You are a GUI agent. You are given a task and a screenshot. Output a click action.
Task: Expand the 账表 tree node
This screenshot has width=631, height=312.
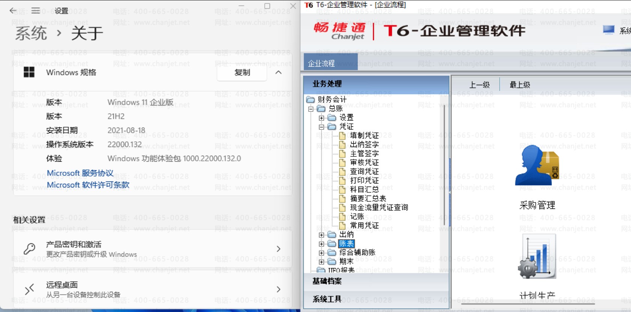coord(321,244)
